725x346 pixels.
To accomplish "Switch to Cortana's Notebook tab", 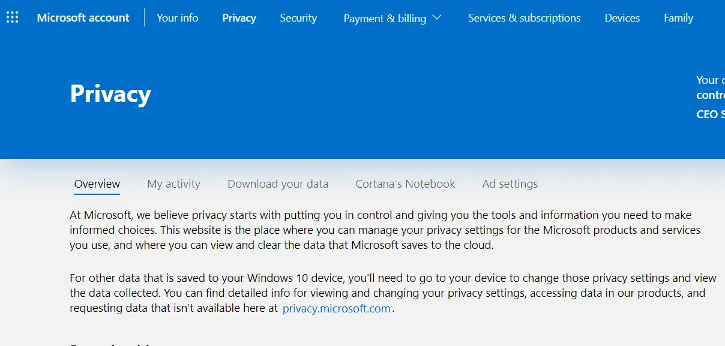I will (x=405, y=184).
